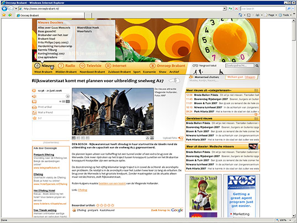Refresh the page with green arrows icon
297x223 pixels.
click(x=230, y=8)
